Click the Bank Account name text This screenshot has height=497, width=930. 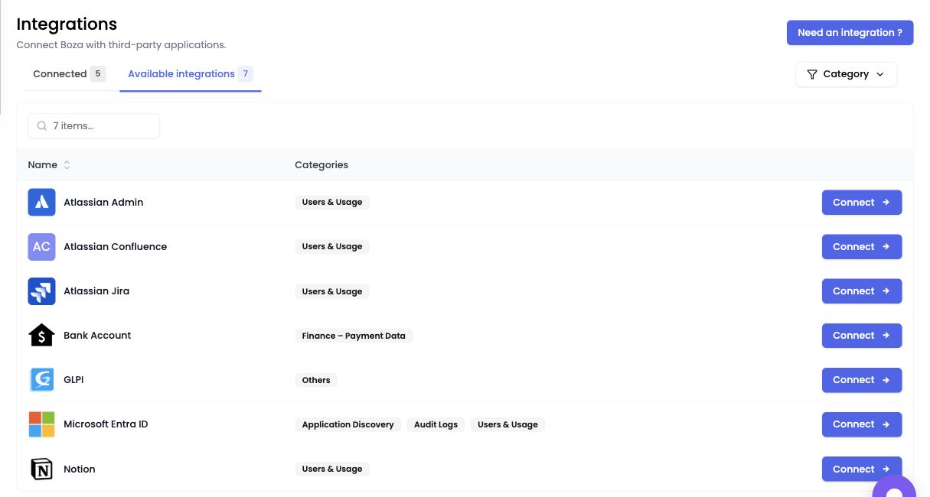point(97,336)
